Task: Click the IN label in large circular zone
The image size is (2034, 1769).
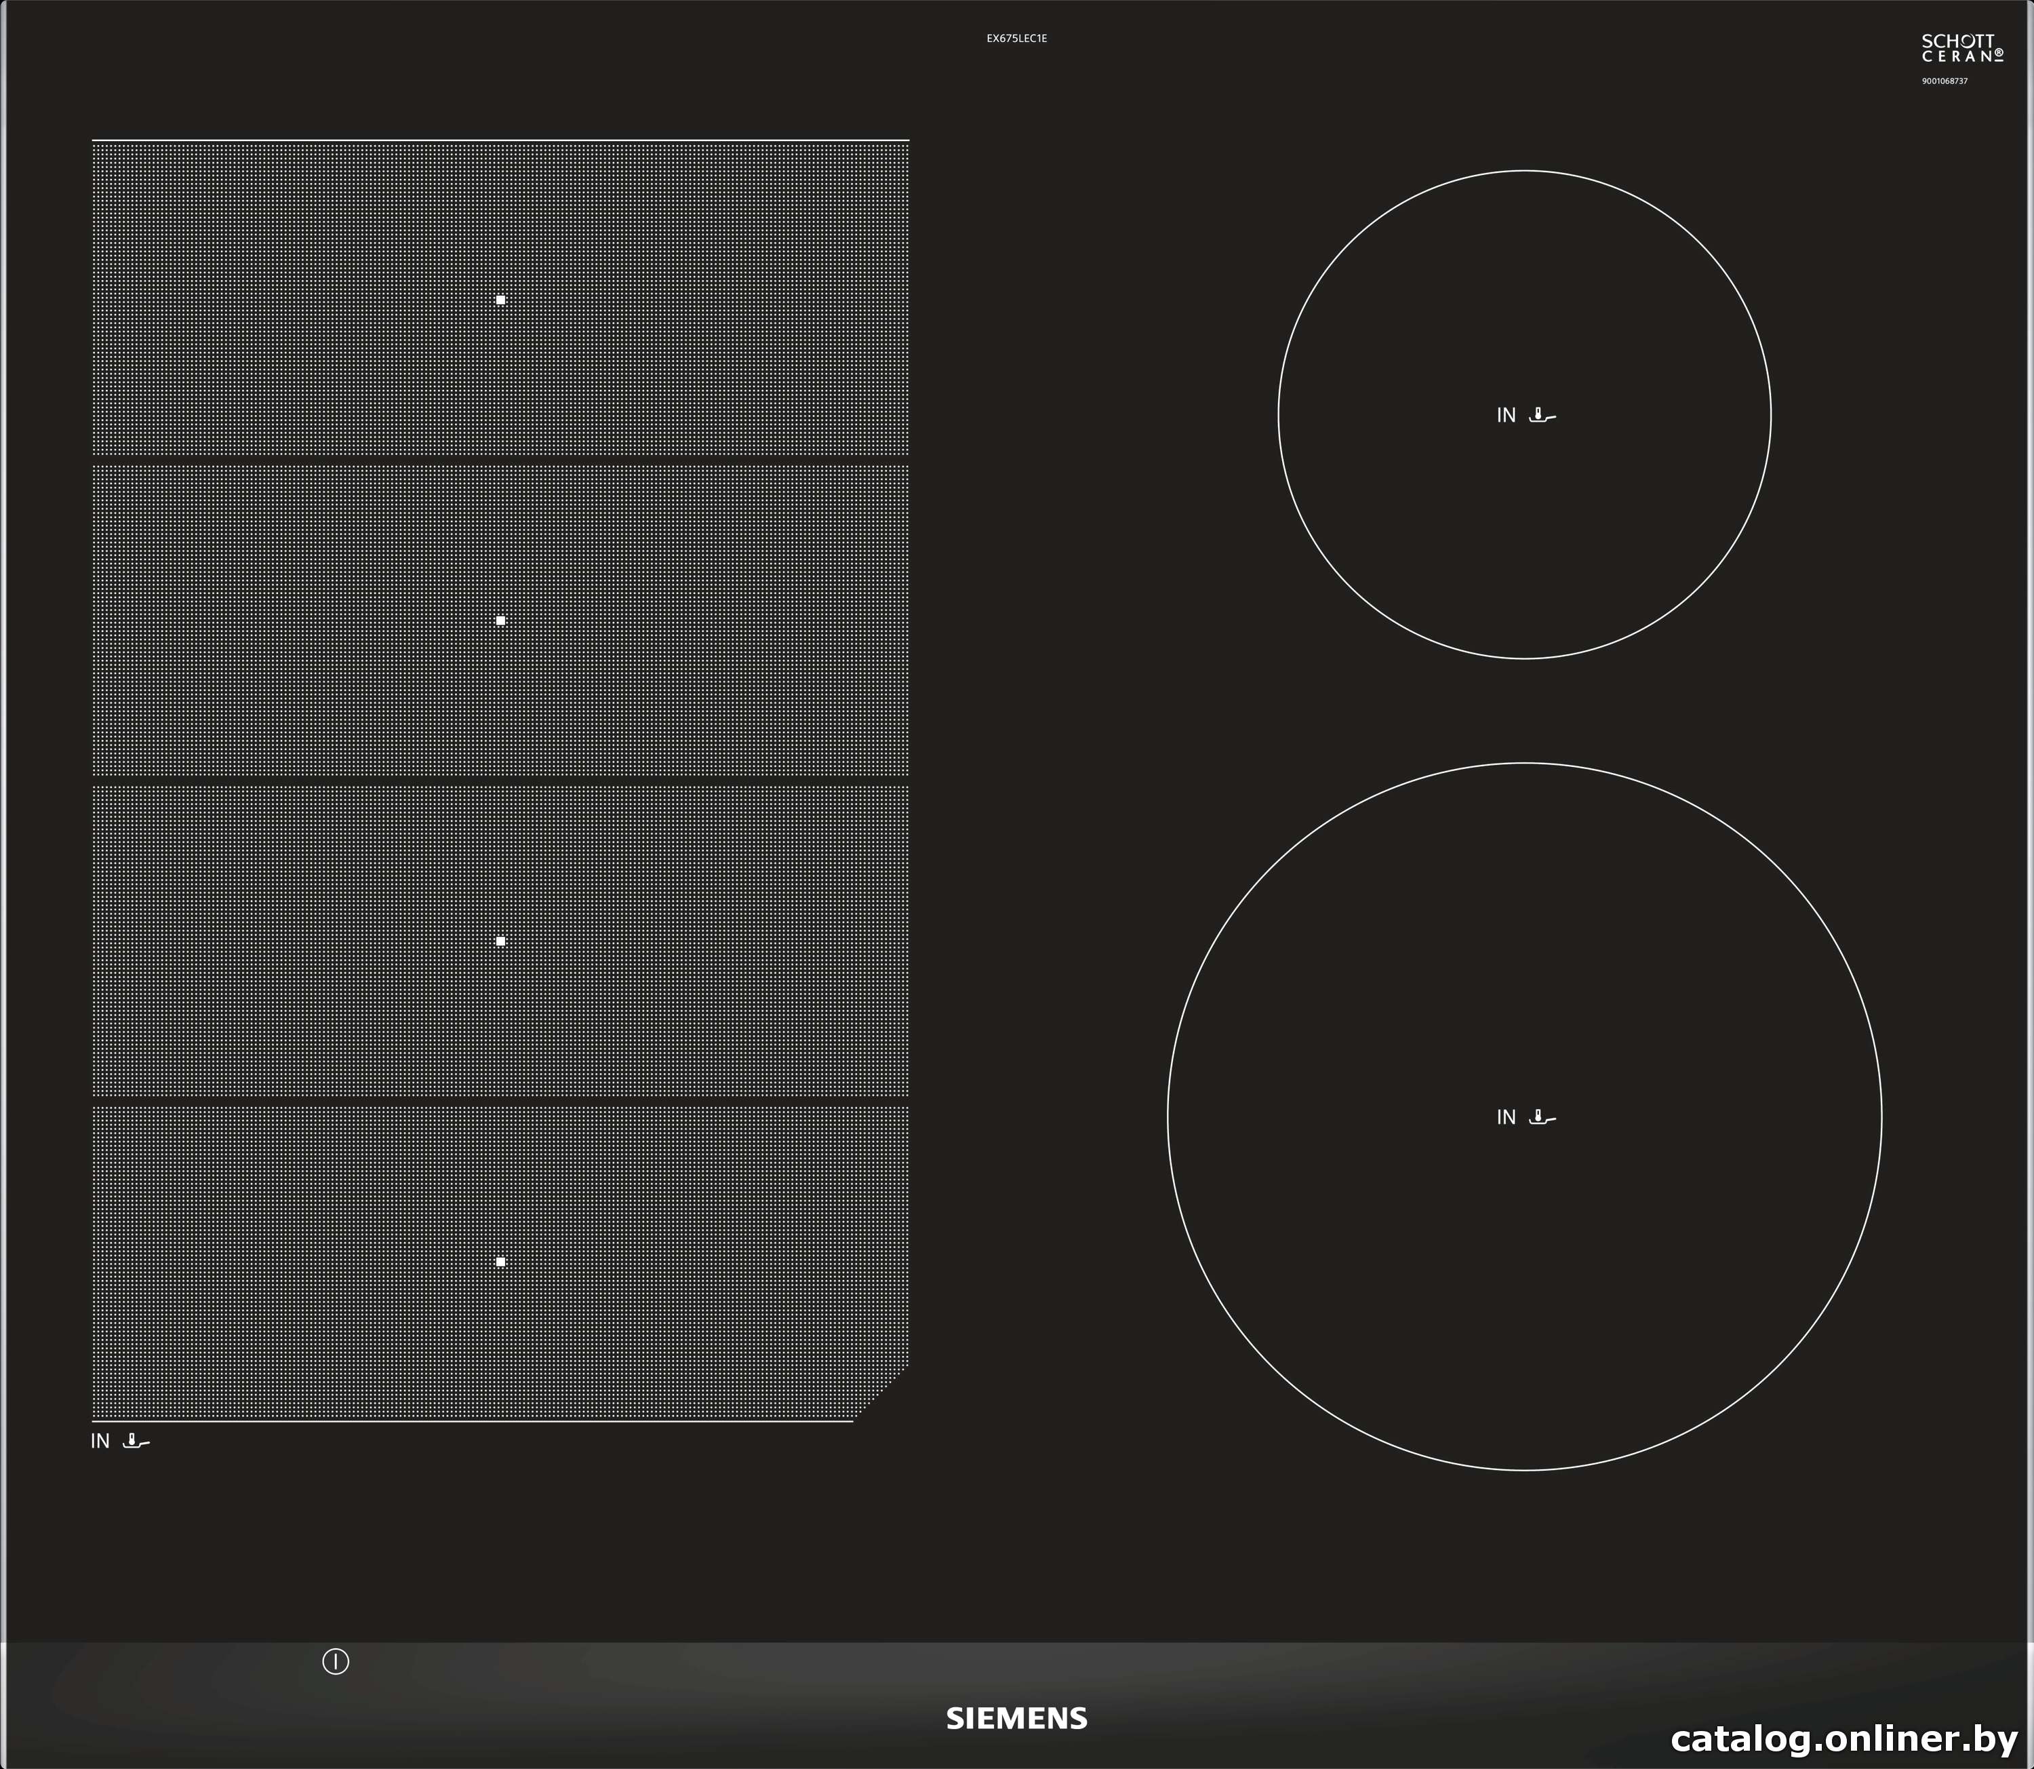Action: (1506, 1117)
